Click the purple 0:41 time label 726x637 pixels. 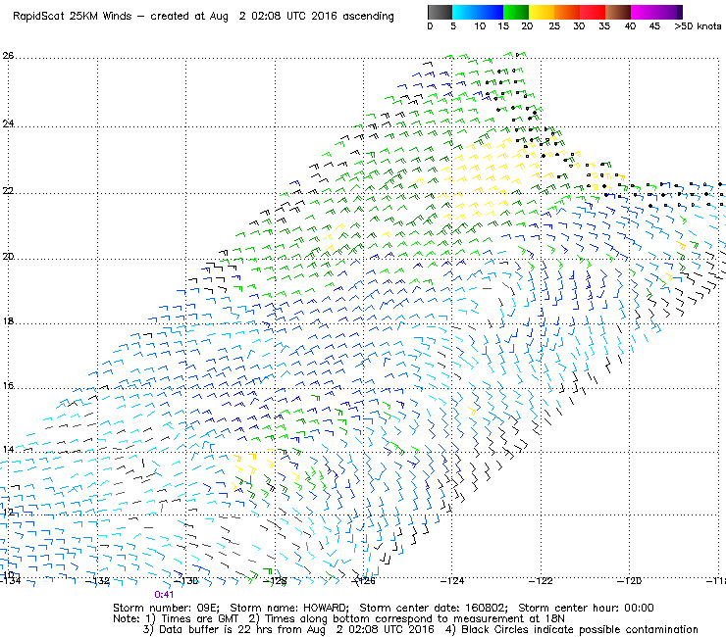tap(164, 595)
